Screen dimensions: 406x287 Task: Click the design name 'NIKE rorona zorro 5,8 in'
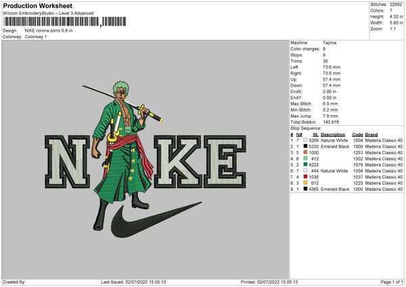coord(49,30)
